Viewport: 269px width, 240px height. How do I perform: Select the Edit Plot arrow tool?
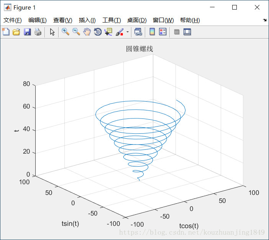pos(52,32)
